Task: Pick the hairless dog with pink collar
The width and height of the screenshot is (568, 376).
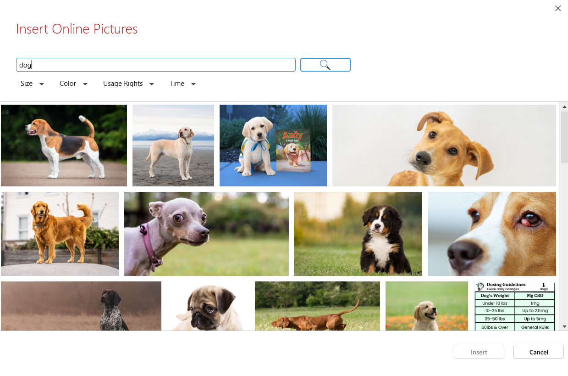Action: (x=206, y=234)
